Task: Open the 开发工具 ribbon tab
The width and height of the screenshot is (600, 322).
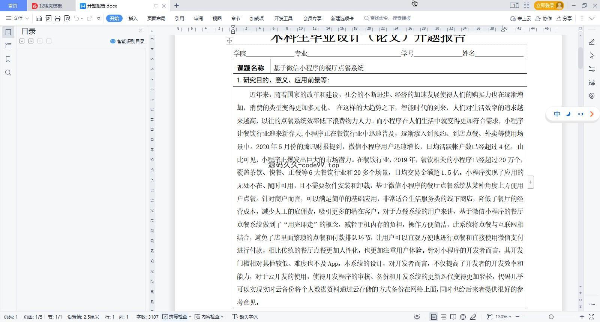Action: [x=283, y=18]
